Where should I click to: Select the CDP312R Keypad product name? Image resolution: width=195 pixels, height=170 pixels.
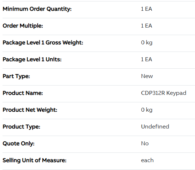point(164,93)
